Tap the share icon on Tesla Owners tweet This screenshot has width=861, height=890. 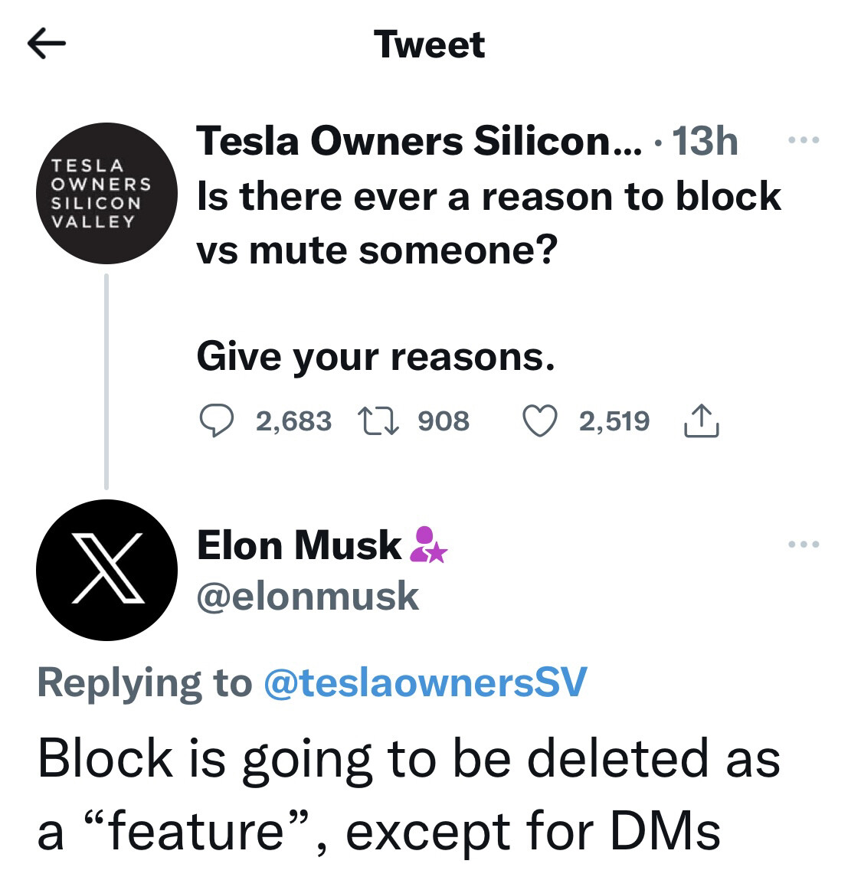pyautogui.click(x=702, y=420)
